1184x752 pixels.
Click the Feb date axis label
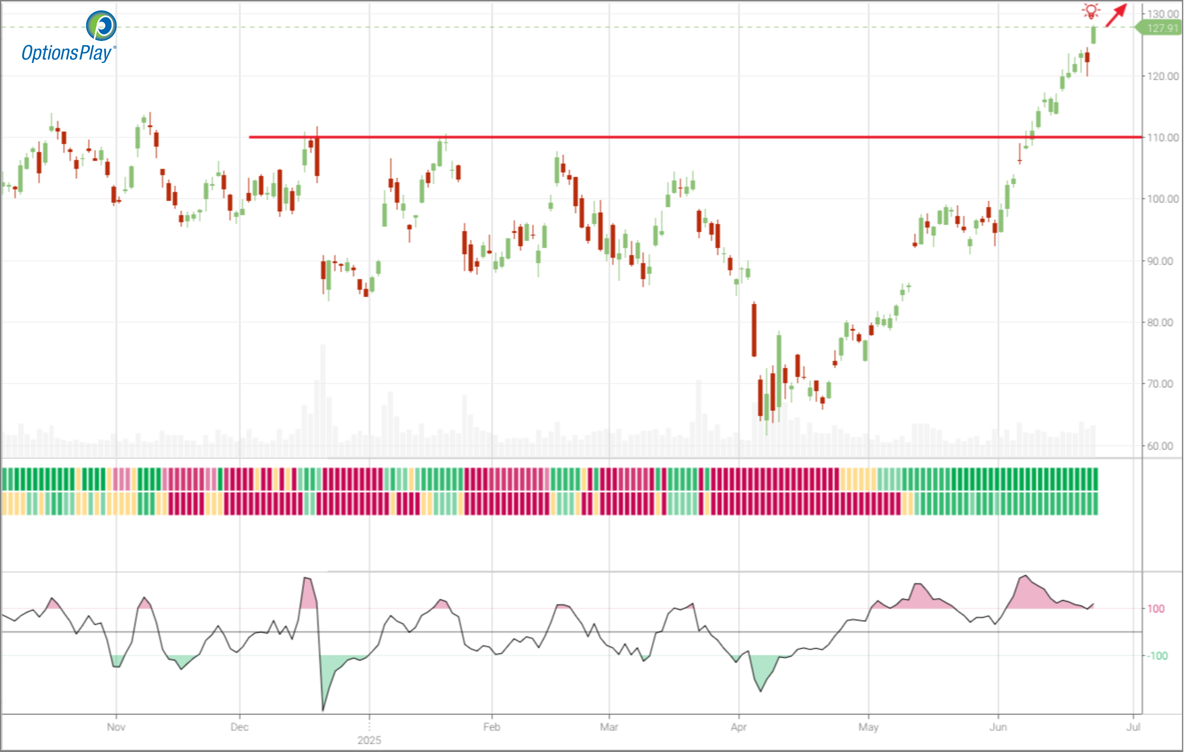(x=492, y=727)
